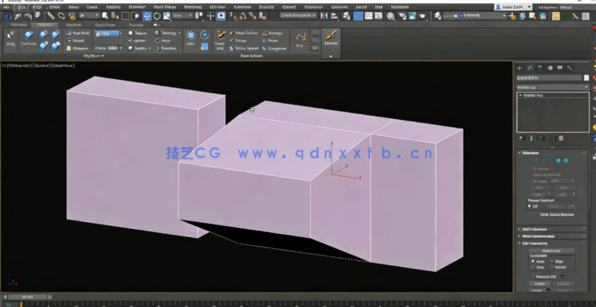Toggle the Ribbon display button

(x=358, y=15)
